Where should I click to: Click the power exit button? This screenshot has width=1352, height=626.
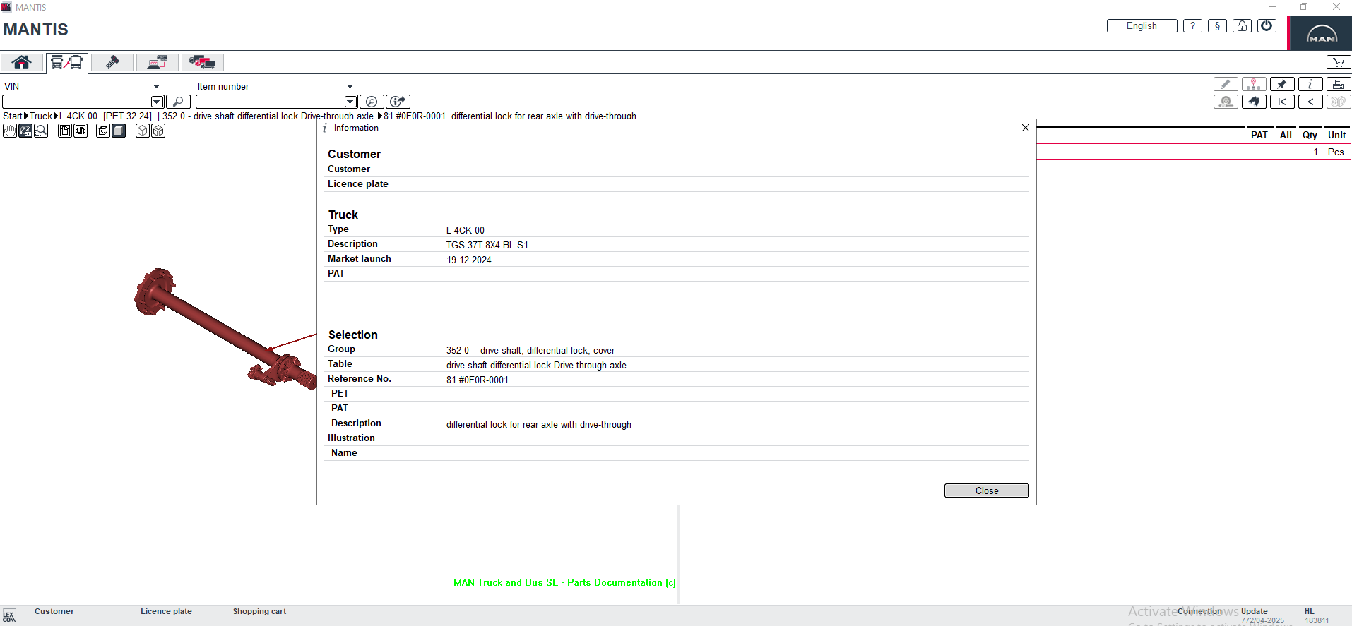tap(1267, 26)
